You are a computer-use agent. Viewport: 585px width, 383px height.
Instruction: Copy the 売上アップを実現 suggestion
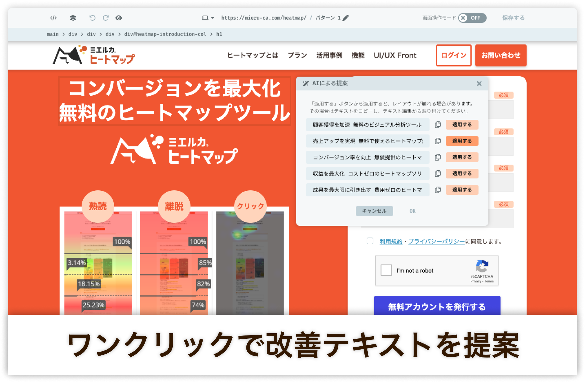click(x=438, y=141)
